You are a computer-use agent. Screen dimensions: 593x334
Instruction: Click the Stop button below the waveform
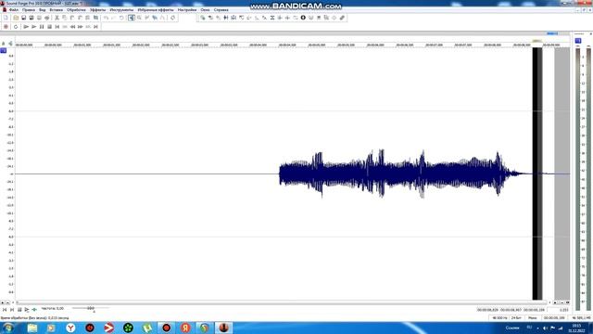(19, 310)
